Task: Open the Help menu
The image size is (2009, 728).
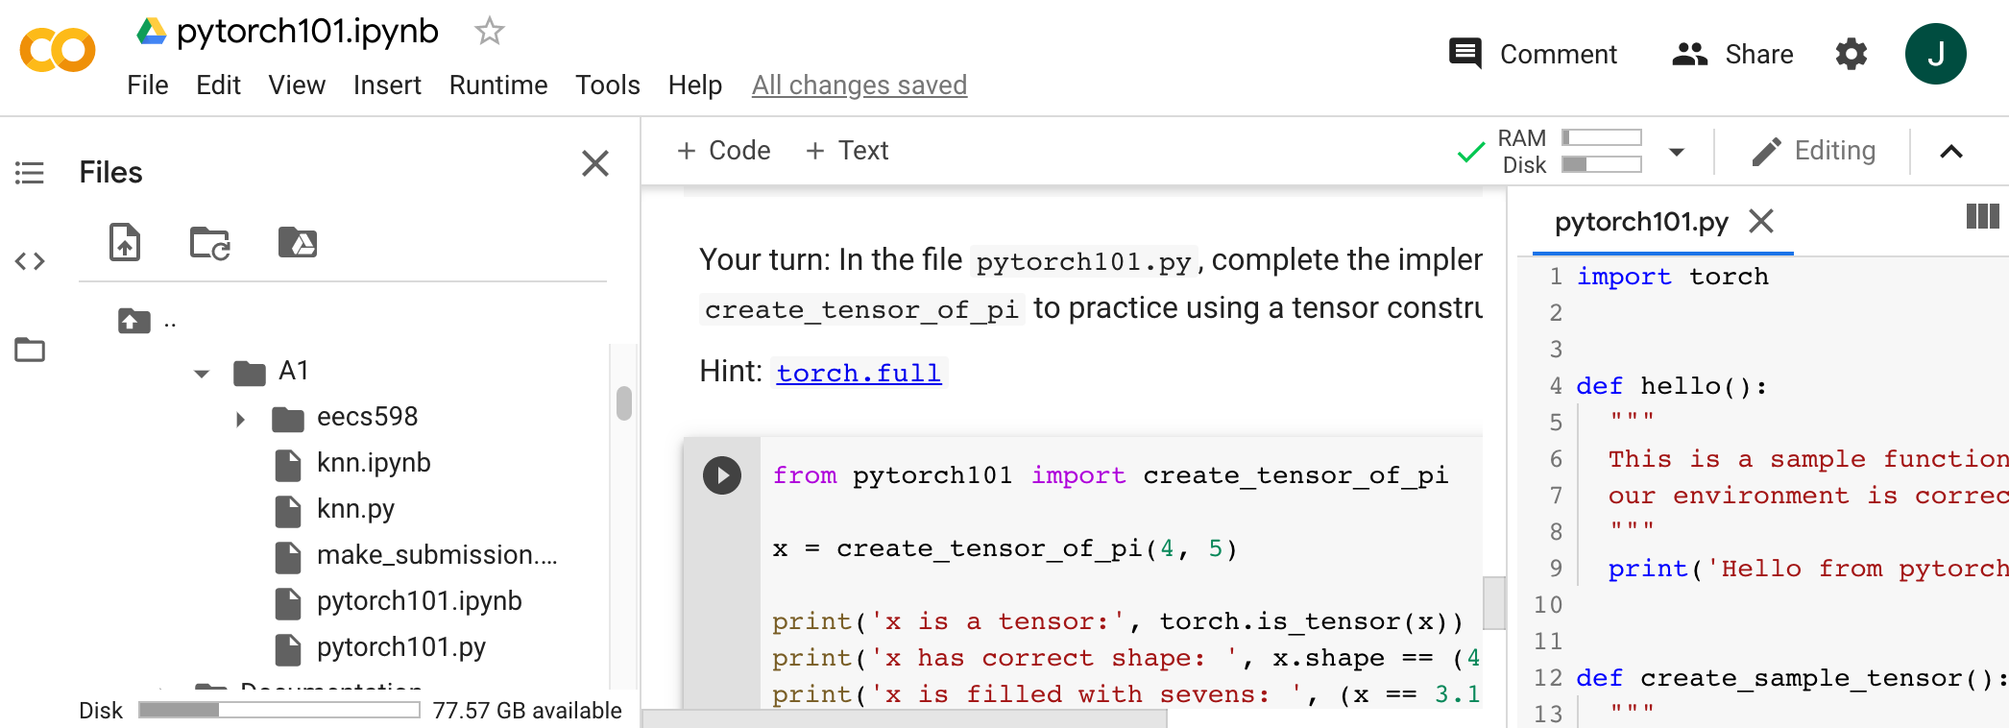Action: [694, 85]
